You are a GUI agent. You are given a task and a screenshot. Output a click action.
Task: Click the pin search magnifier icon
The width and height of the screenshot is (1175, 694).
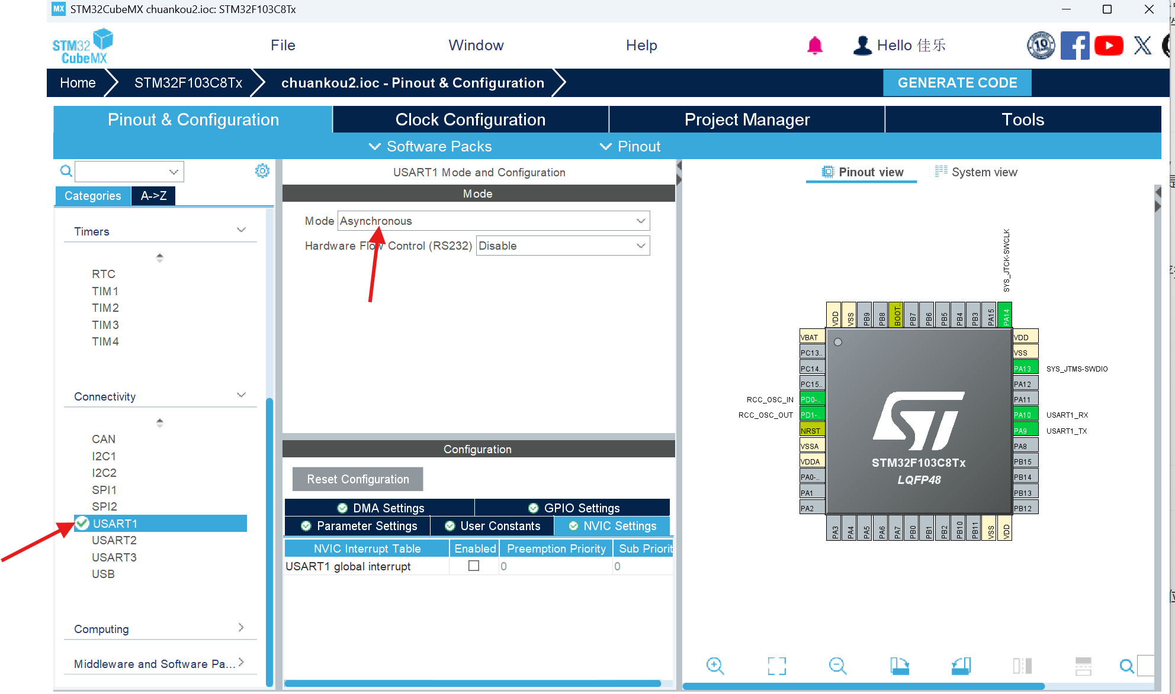tap(1126, 666)
